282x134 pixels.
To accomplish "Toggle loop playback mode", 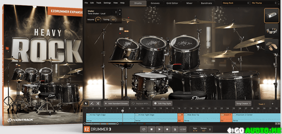I will tap(143, 129).
